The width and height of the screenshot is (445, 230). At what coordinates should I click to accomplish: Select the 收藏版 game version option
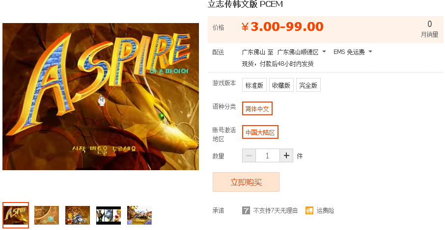click(x=281, y=85)
